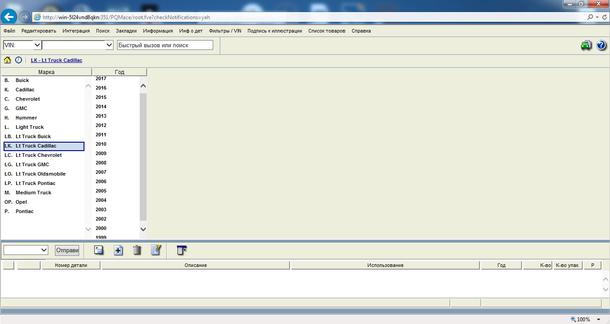
Task: Open the Список товаров menu
Action: point(327,31)
